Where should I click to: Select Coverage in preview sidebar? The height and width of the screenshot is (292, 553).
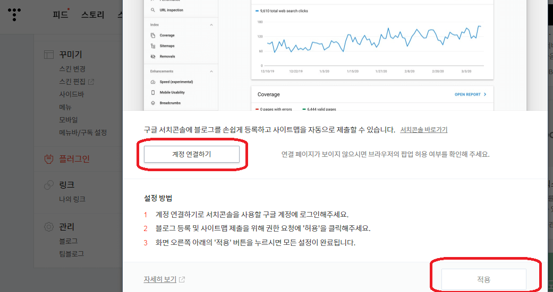pos(167,36)
